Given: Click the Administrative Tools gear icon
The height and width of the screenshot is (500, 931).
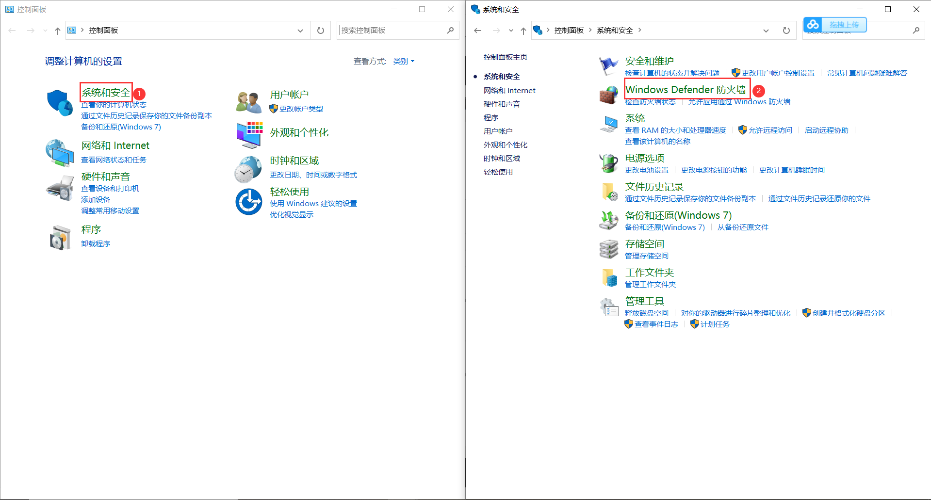Looking at the screenshot, I should (x=608, y=306).
